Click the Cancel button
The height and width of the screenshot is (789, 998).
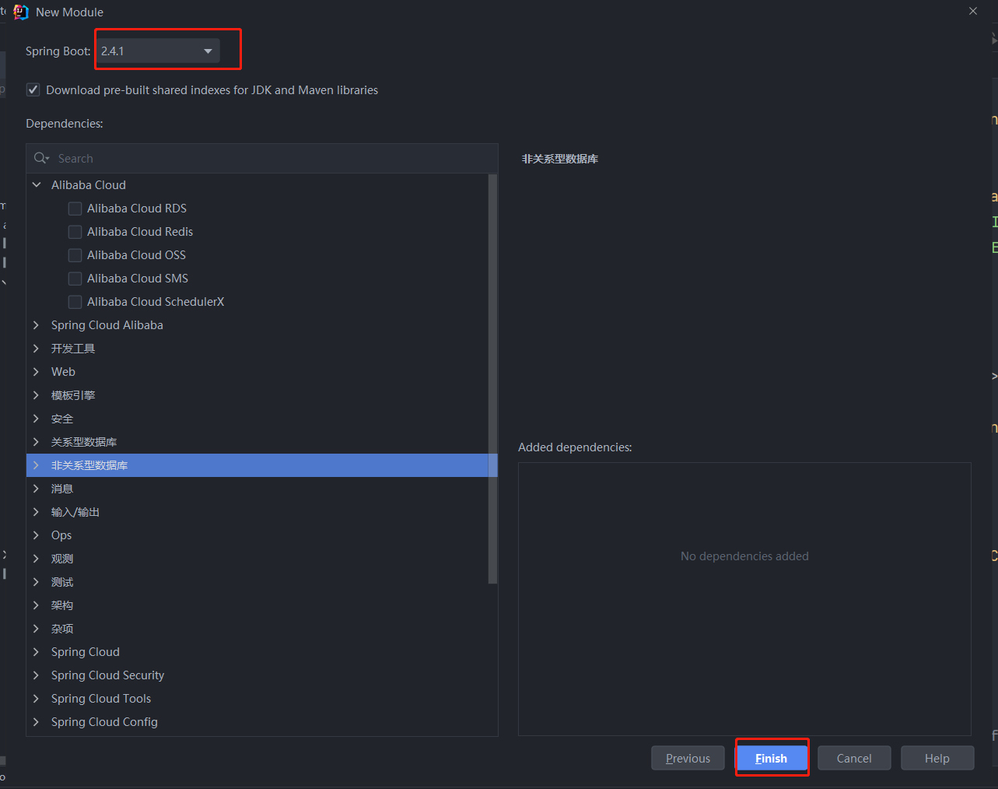[x=854, y=758]
